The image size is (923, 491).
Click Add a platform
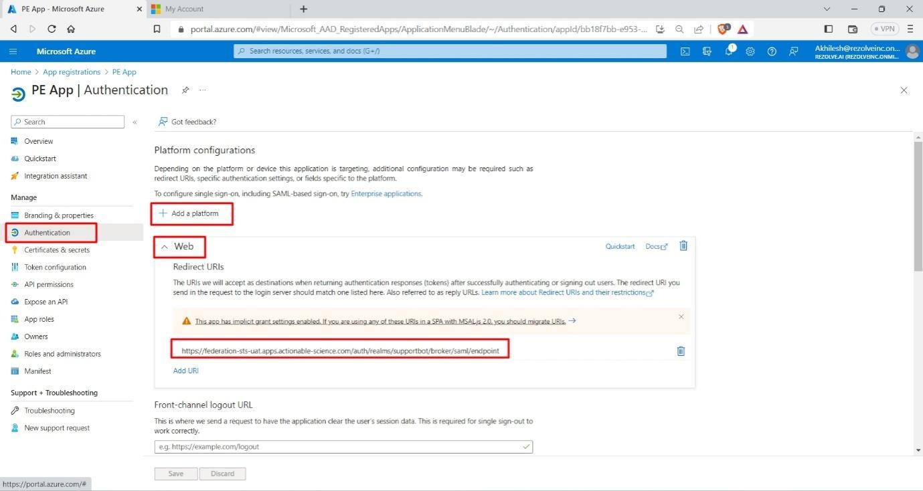click(189, 213)
